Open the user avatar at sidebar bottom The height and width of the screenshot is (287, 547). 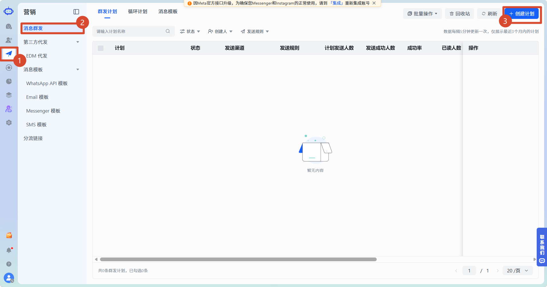pyautogui.click(x=9, y=278)
